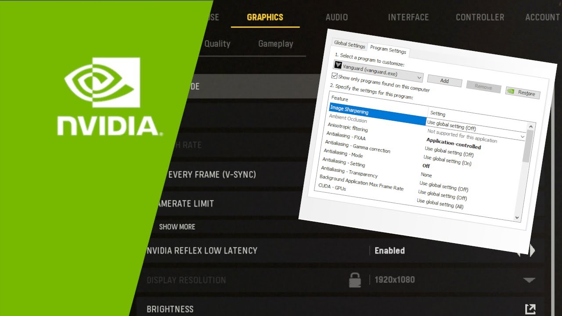Click the Feature column header
The width and height of the screenshot is (562, 316).
[x=340, y=99]
